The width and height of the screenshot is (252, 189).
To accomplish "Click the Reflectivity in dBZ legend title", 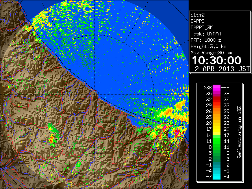I will [x=239, y=132].
